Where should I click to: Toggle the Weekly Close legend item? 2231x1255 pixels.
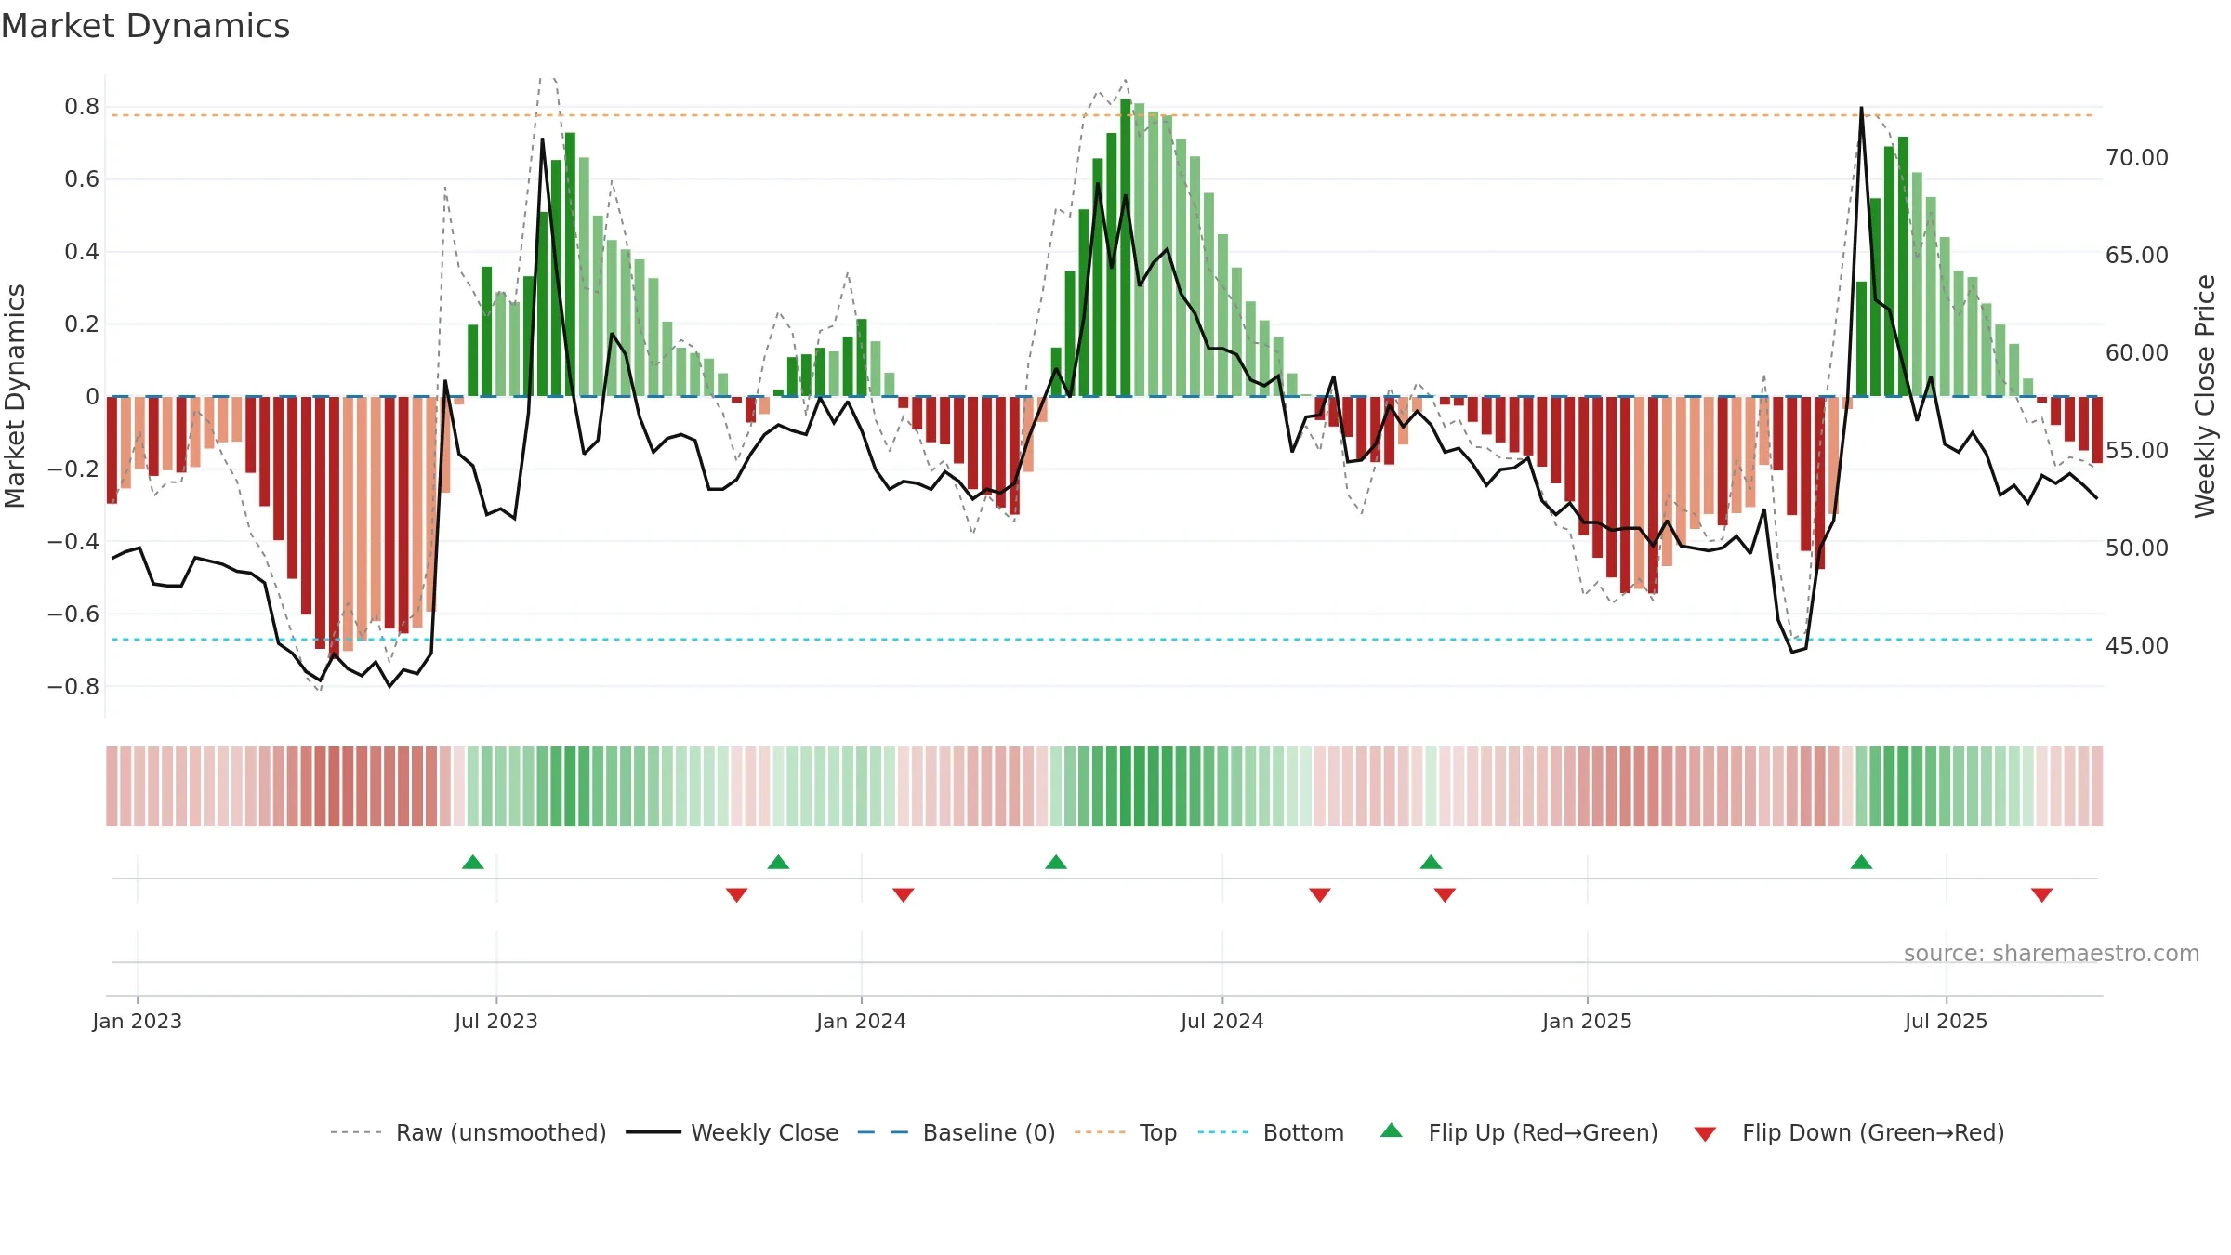click(733, 1132)
